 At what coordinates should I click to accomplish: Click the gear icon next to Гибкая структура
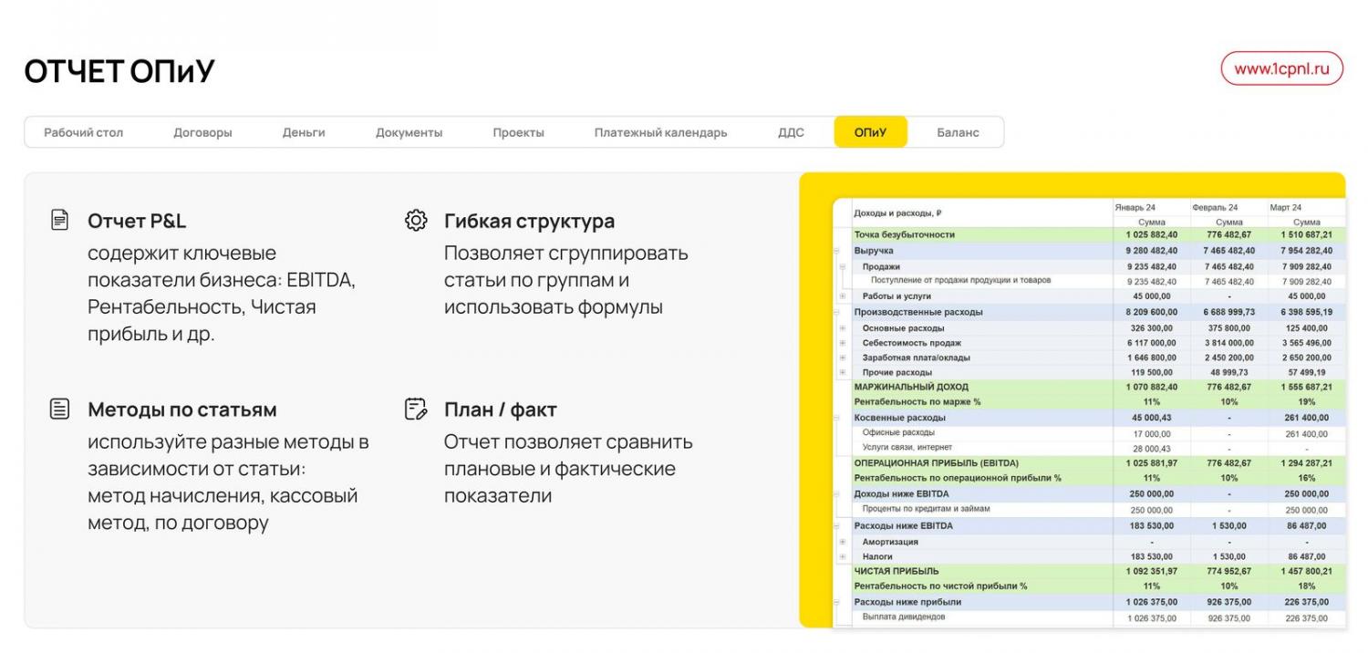[x=416, y=220]
